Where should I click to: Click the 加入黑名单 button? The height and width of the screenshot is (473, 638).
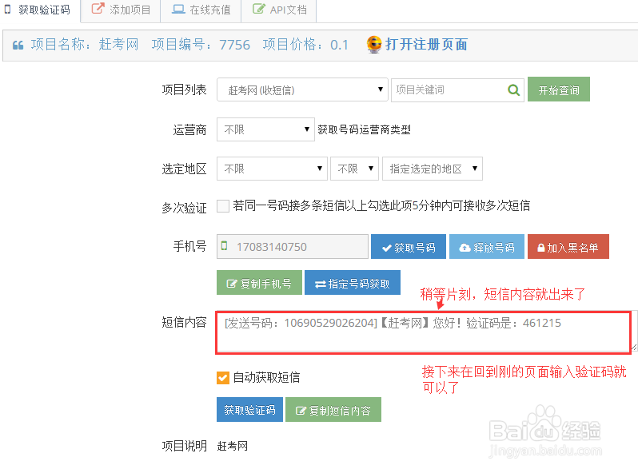click(x=568, y=246)
